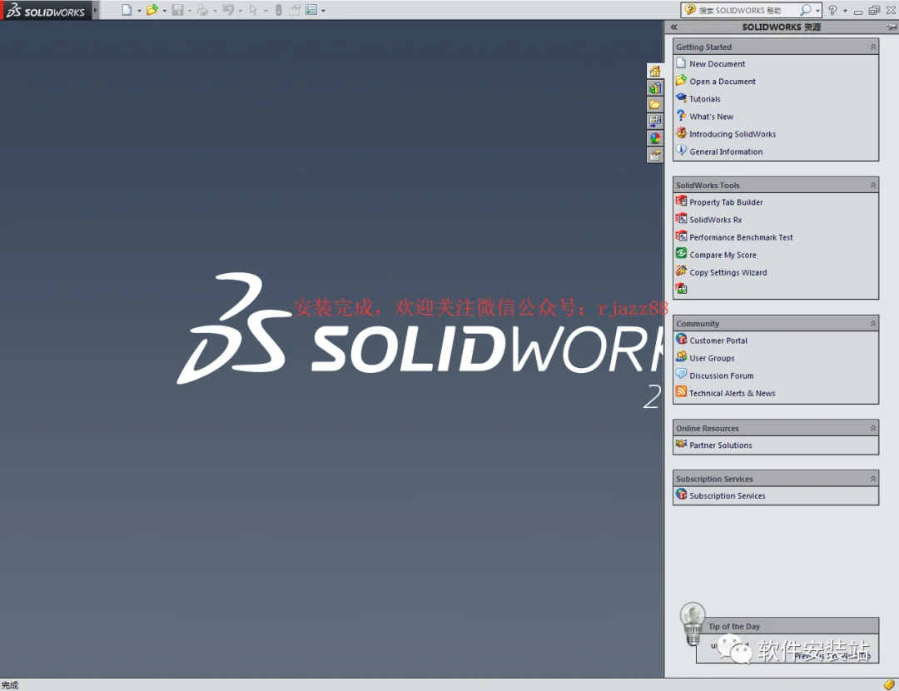Open the SolidWorks Resources home tab
899x691 pixels.
coord(655,71)
